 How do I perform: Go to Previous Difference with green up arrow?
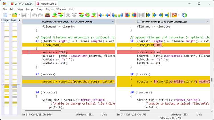[61, 15]
